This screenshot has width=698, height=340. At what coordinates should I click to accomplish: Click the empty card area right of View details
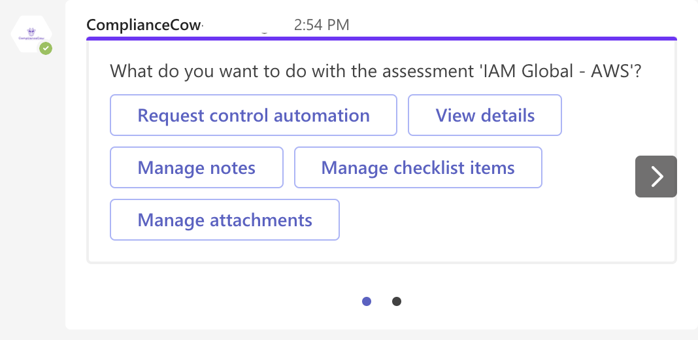[x=608, y=116]
